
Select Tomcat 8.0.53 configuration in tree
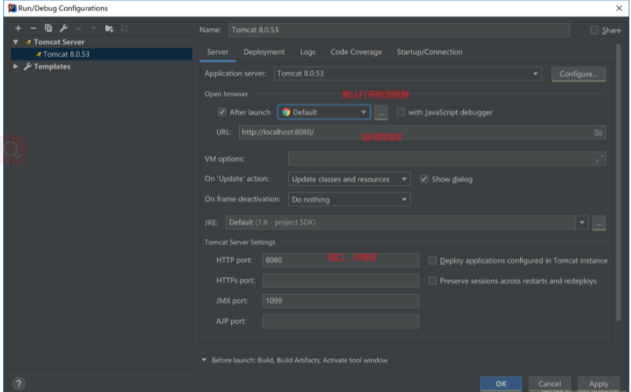(x=102, y=55)
